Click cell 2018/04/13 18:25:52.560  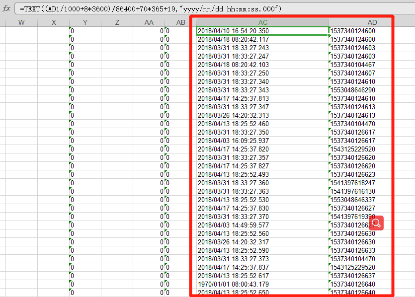(x=262, y=234)
